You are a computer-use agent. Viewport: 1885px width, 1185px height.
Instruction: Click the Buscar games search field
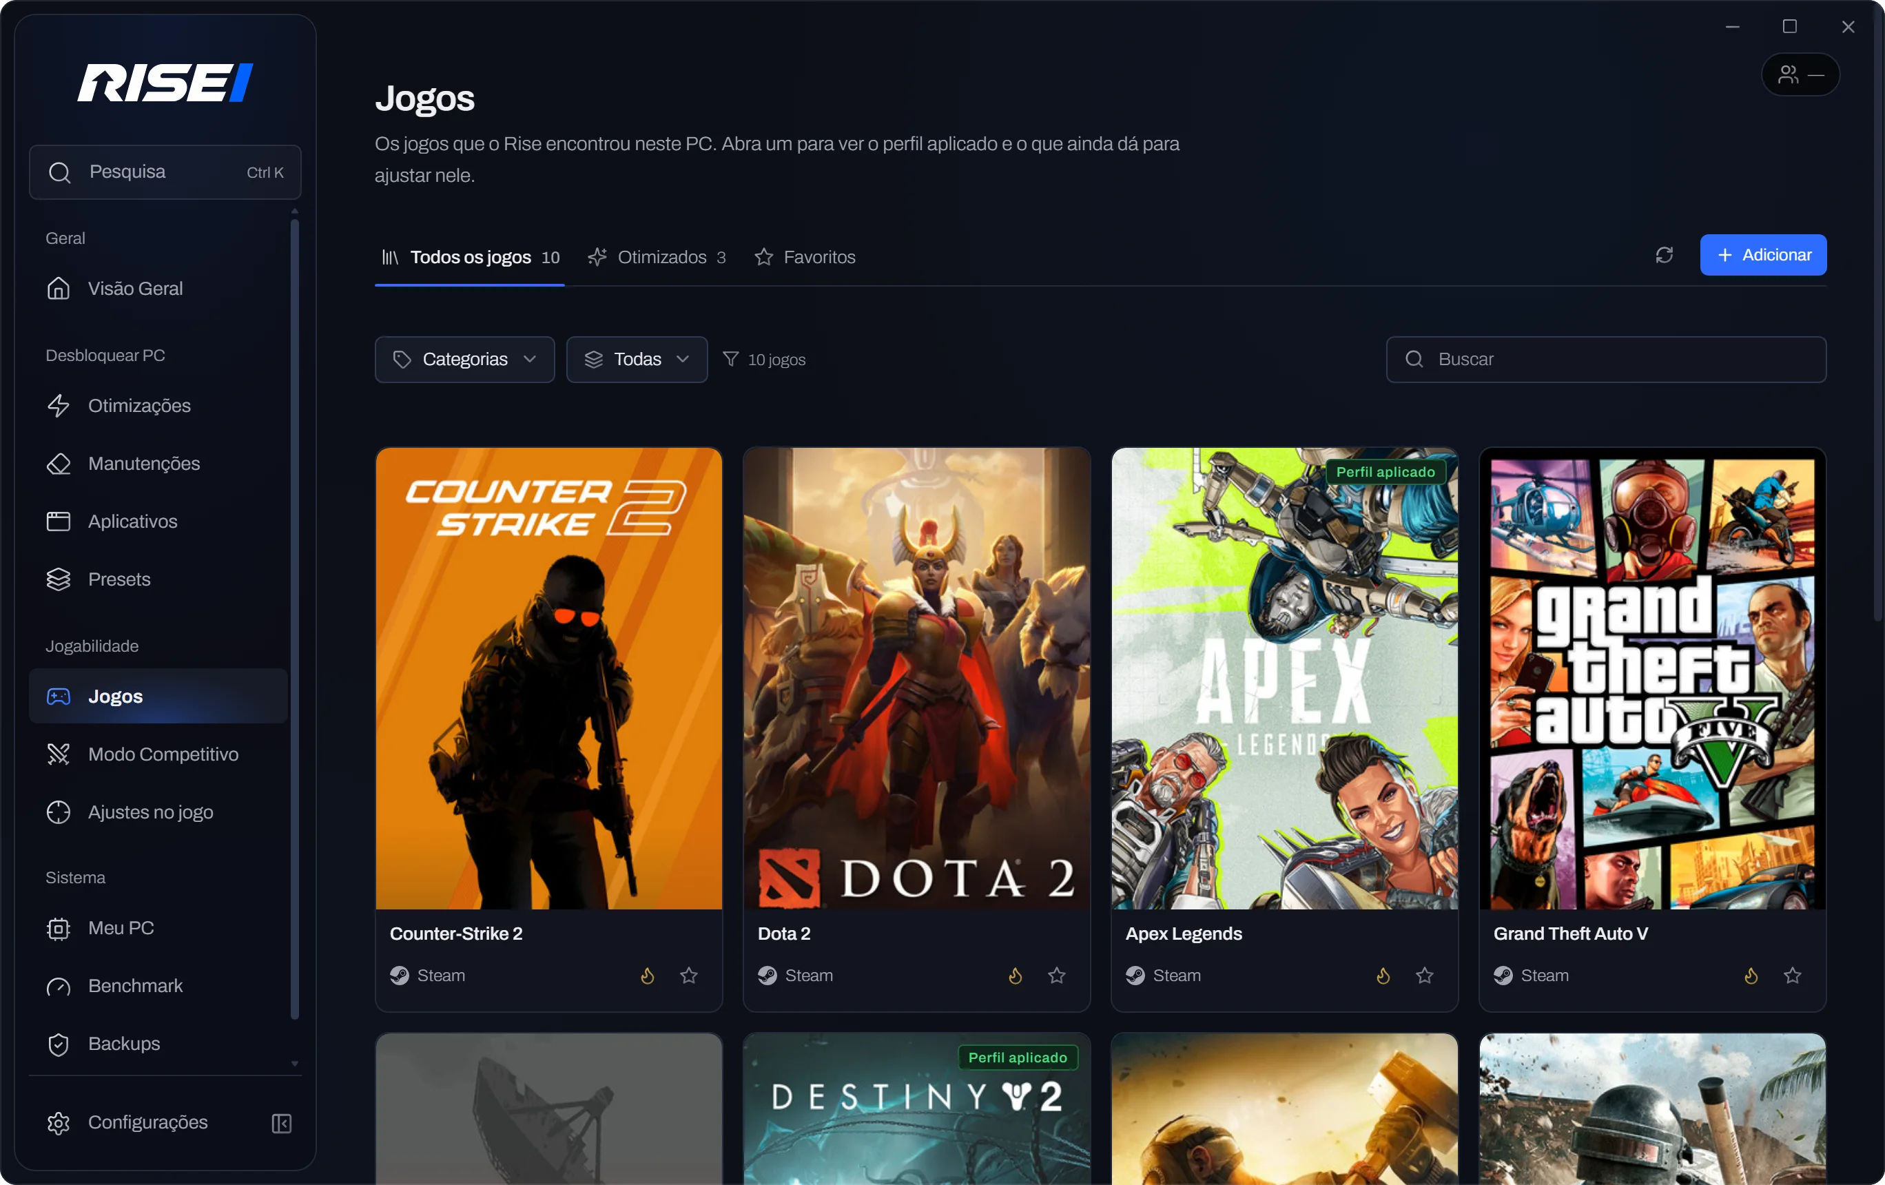click(x=1607, y=359)
